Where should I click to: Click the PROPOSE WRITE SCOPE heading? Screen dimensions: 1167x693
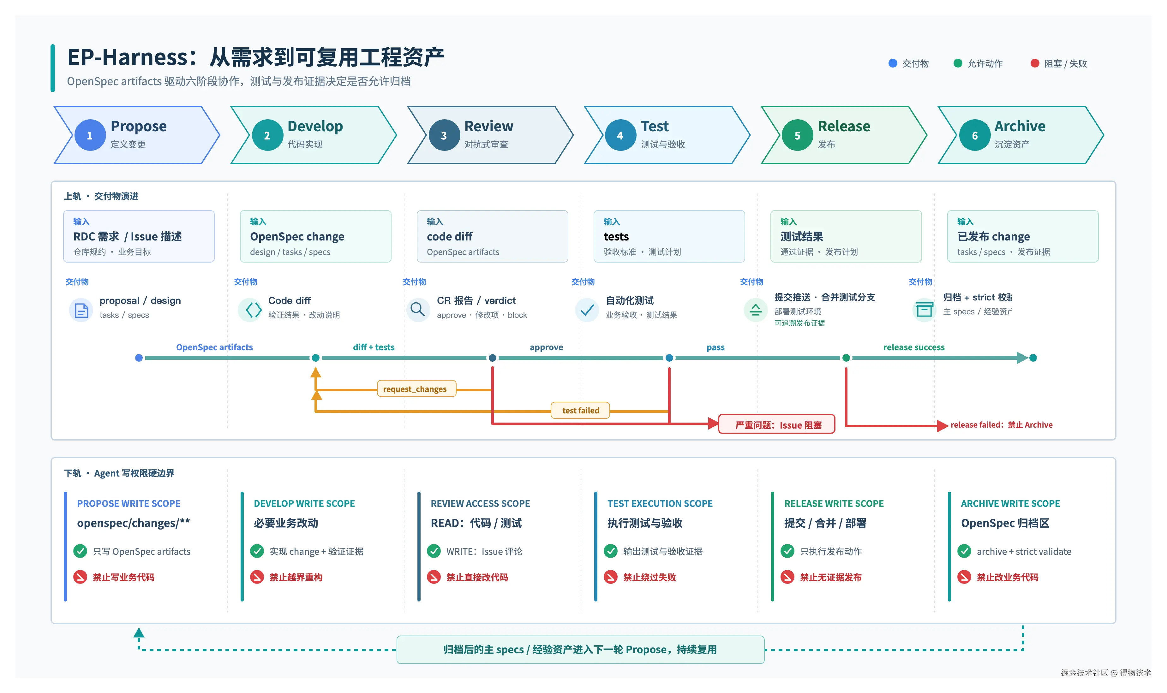pos(129,504)
